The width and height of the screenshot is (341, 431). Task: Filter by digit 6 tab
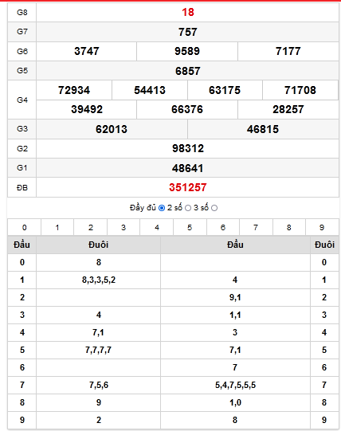click(x=223, y=227)
